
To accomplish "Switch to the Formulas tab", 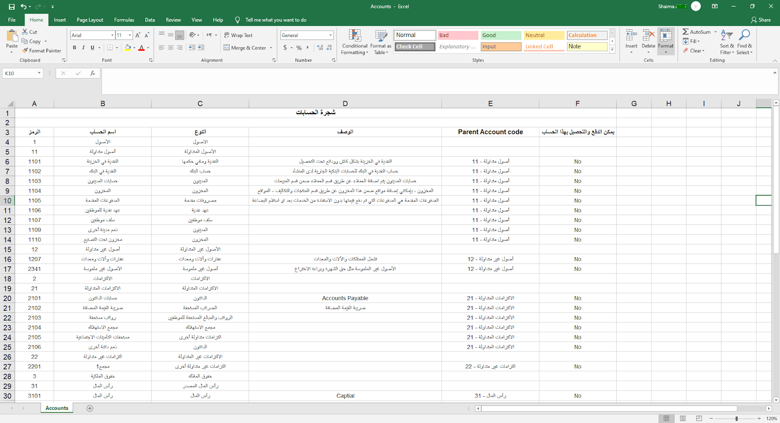I will tap(124, 20).
